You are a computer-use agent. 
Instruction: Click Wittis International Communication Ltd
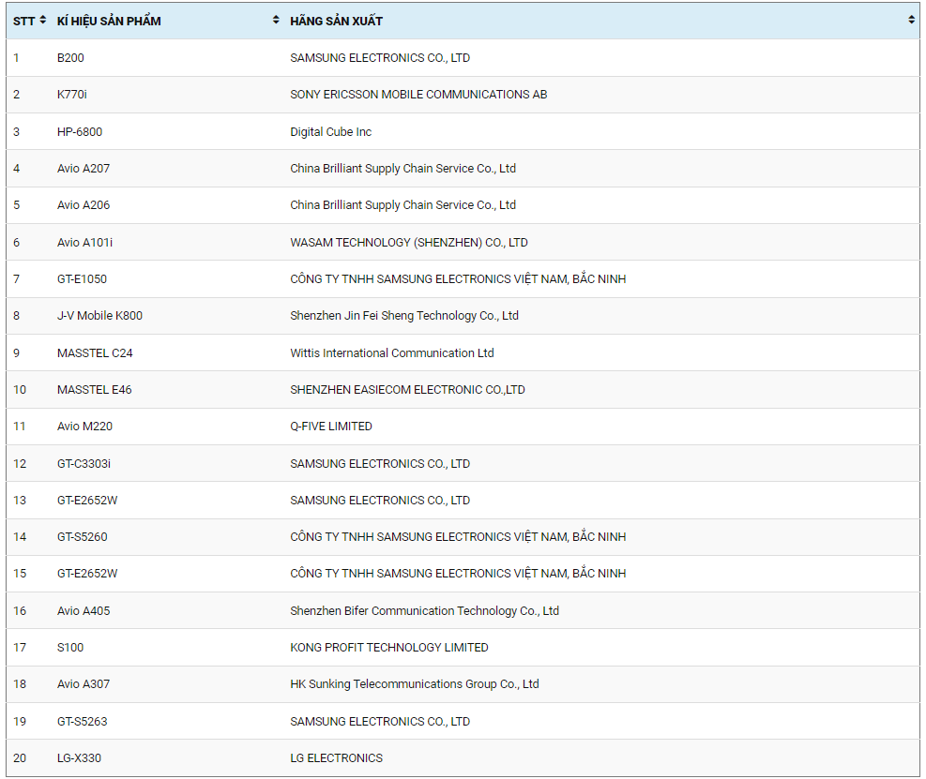[x=392, y=353]
